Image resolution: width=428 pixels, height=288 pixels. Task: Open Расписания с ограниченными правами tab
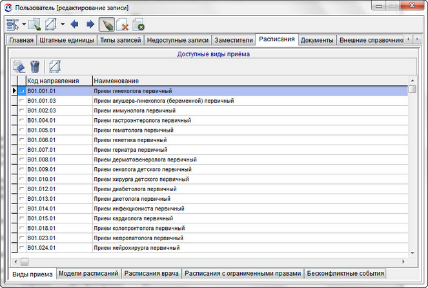(x=243, y=273)
